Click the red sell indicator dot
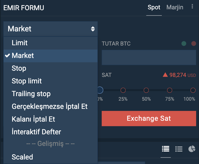The image size is (199, 164). (x=194, y=44)
